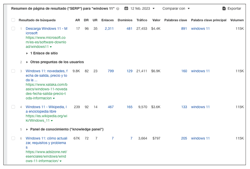The height and width of the screenshot is (169, 250).
Task: Sort by Tráfico column header
Action: click(141, 20)
